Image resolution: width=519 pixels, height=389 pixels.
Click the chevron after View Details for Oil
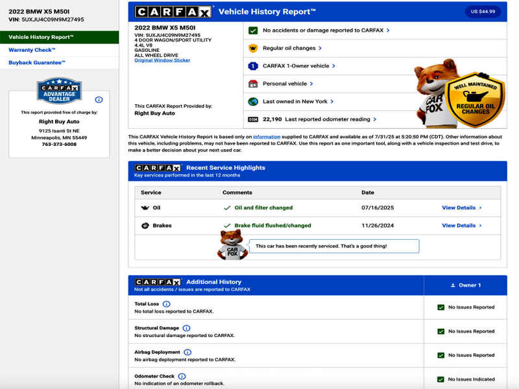click(480, 207)
